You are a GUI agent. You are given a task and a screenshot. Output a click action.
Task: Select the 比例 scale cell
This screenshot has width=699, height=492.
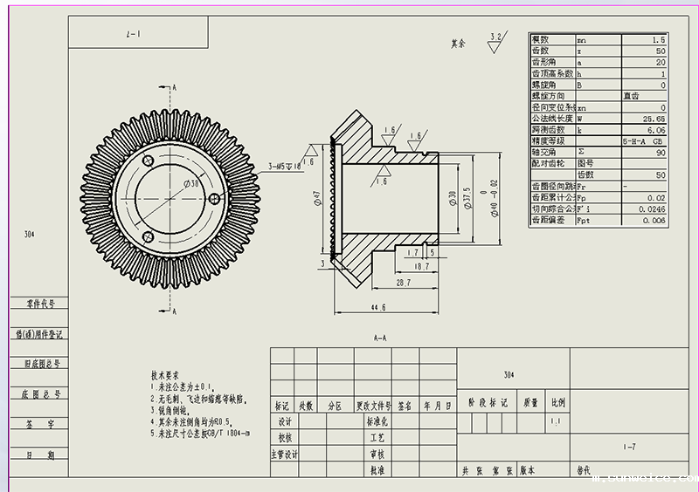coord(557,403)
